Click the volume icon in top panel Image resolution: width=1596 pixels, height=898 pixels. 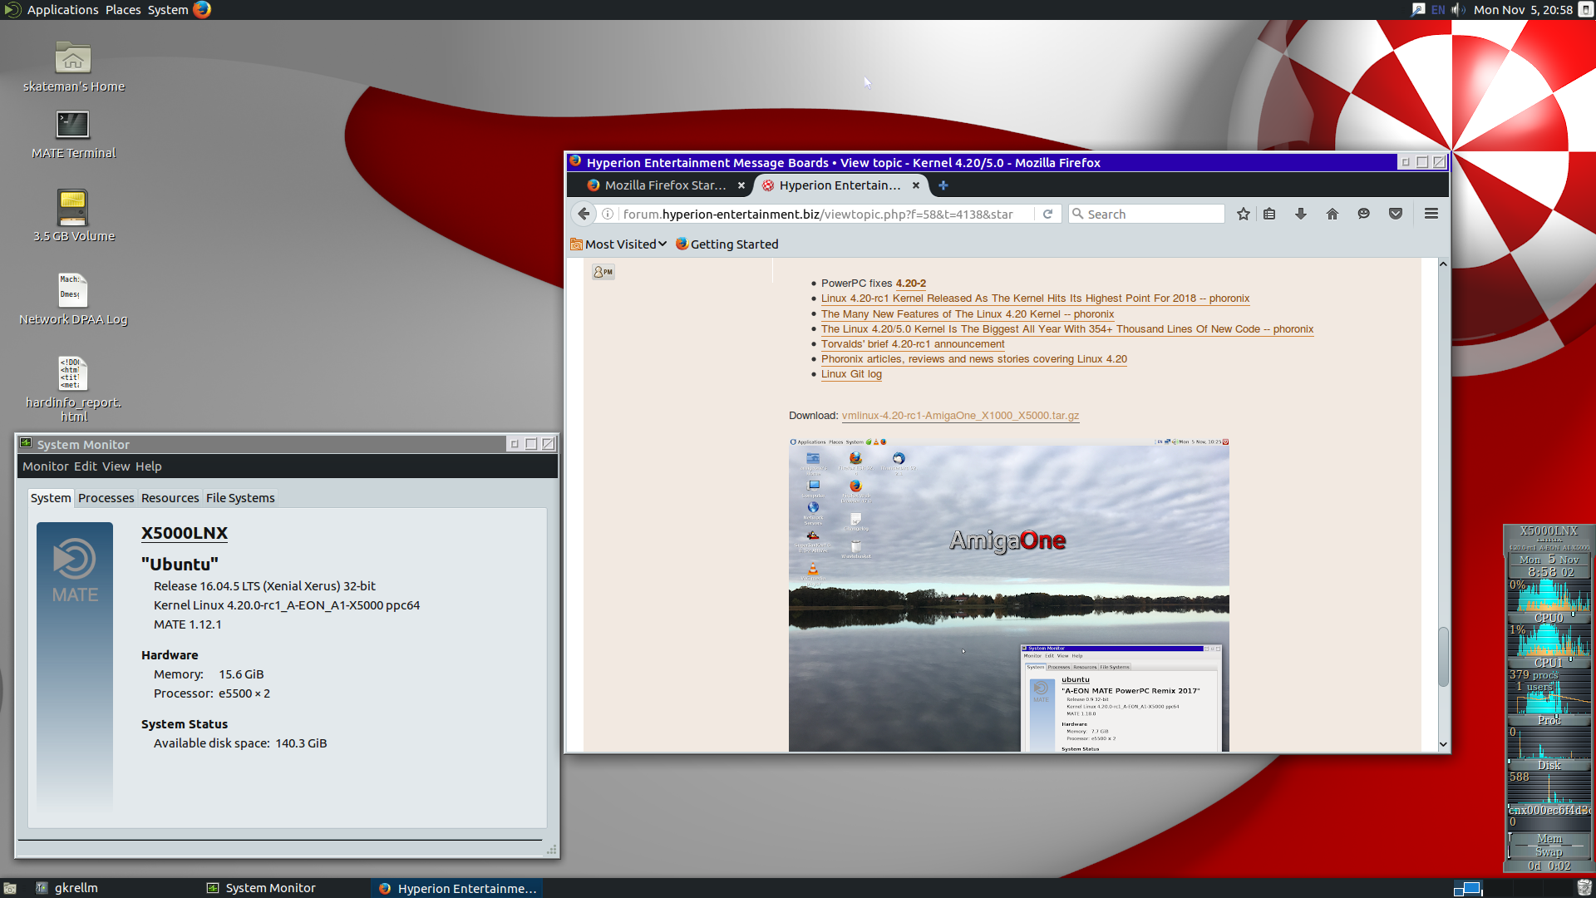point(1458,10)
